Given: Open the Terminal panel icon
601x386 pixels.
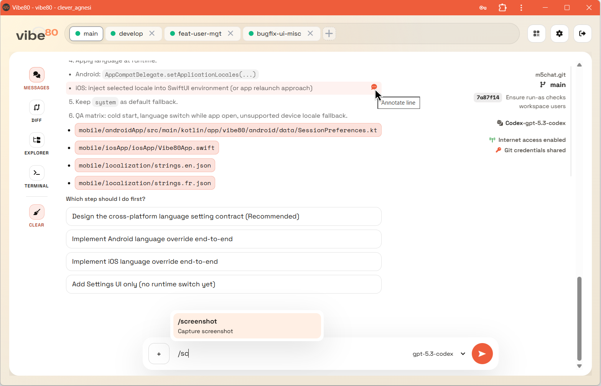Looking at the screenshot, I should coord(37,173).
